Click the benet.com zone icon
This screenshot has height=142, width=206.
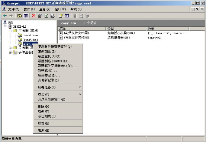20,35
